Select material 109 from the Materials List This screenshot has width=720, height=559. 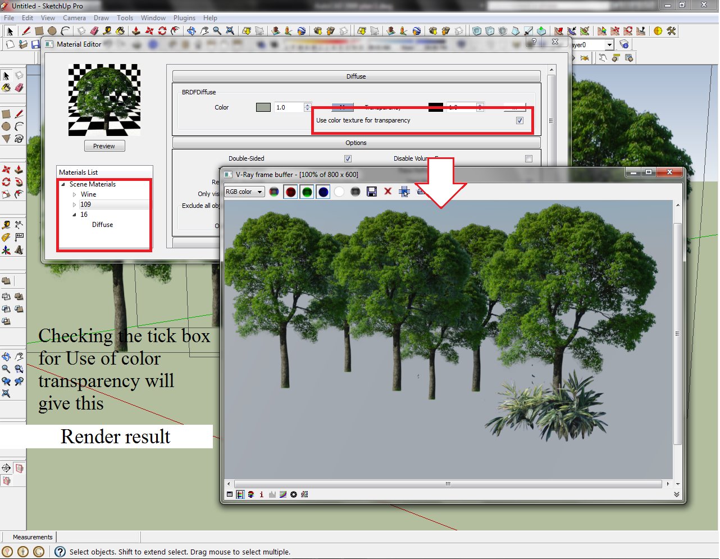point(85,204)
